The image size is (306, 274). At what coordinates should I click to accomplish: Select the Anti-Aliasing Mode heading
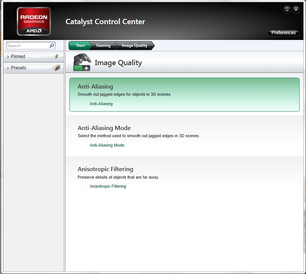point(104,128)
